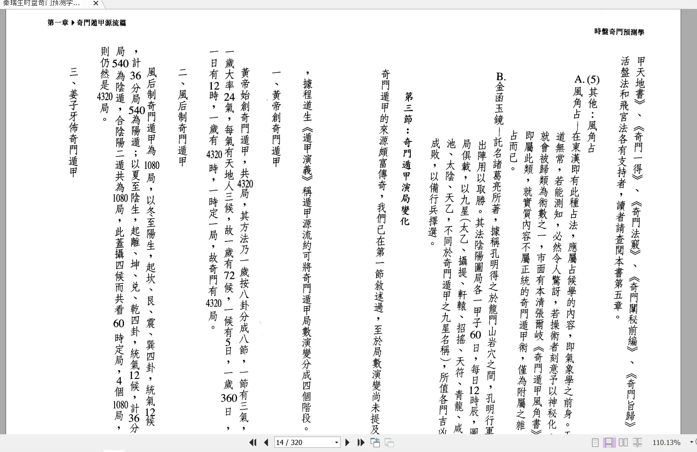Switch to single page layout

coord(595,442)
